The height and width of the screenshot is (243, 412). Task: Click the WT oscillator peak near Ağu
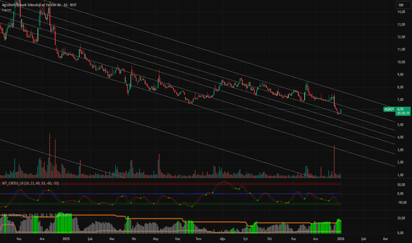[x=224, y=182]
